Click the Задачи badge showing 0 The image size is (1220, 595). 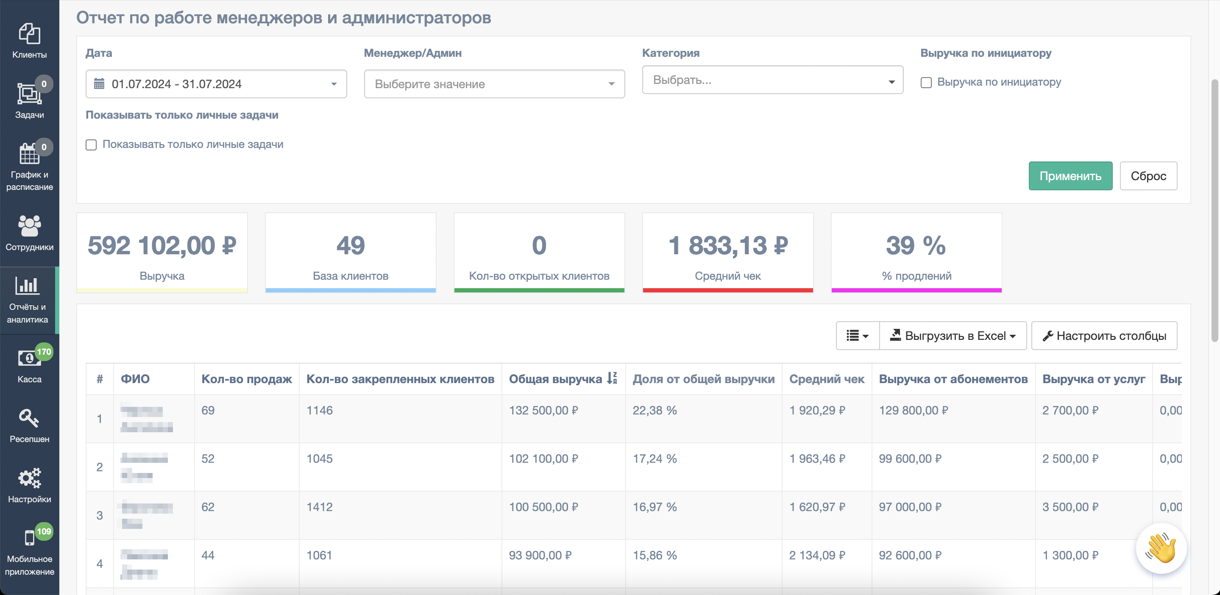(44, 84)
